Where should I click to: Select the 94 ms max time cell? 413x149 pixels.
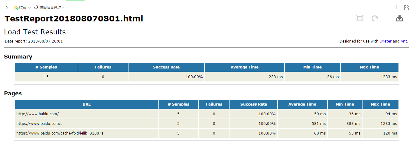[x=380, y=114]
